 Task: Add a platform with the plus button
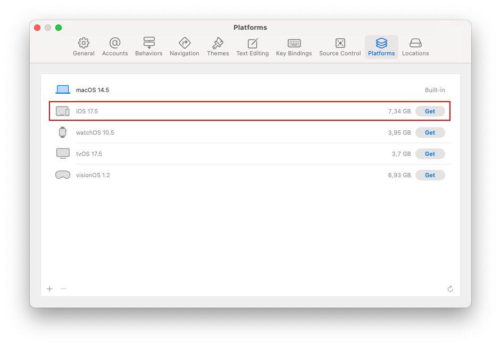tap(49, 288)
